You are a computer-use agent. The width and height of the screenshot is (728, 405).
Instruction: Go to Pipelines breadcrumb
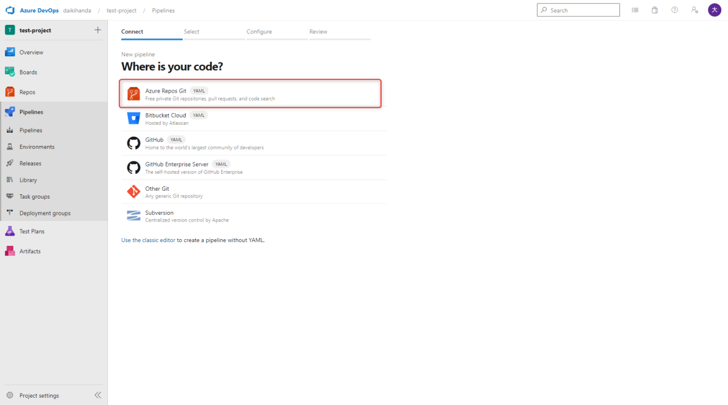(163, 10)
